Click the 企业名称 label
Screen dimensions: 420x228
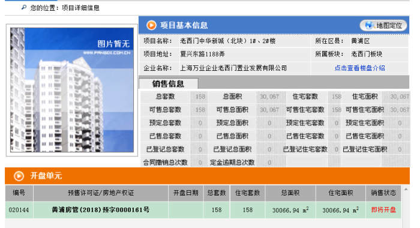[157, 68]
